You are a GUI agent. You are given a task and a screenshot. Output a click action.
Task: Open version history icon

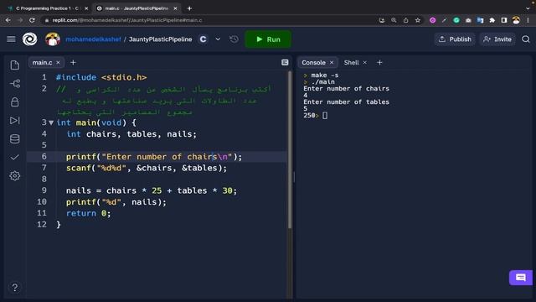(234, 39)
